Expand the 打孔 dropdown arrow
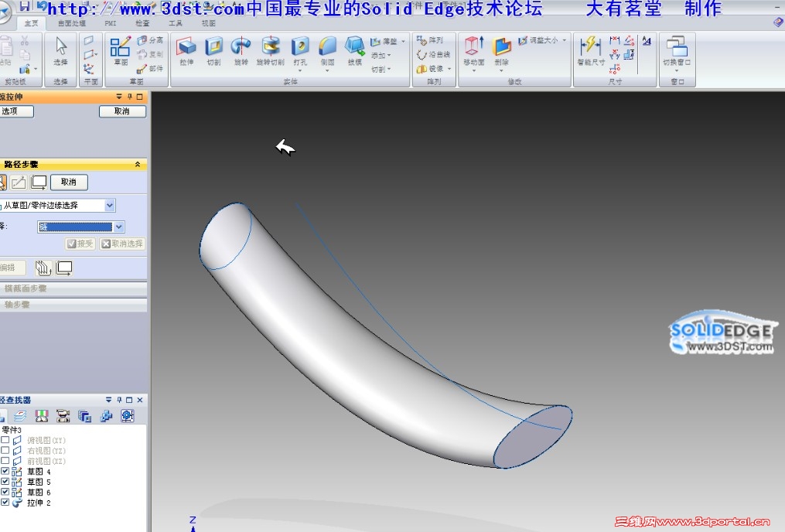Image resolution: width=785 pixels, height=532 pixels. click(300, 70)
